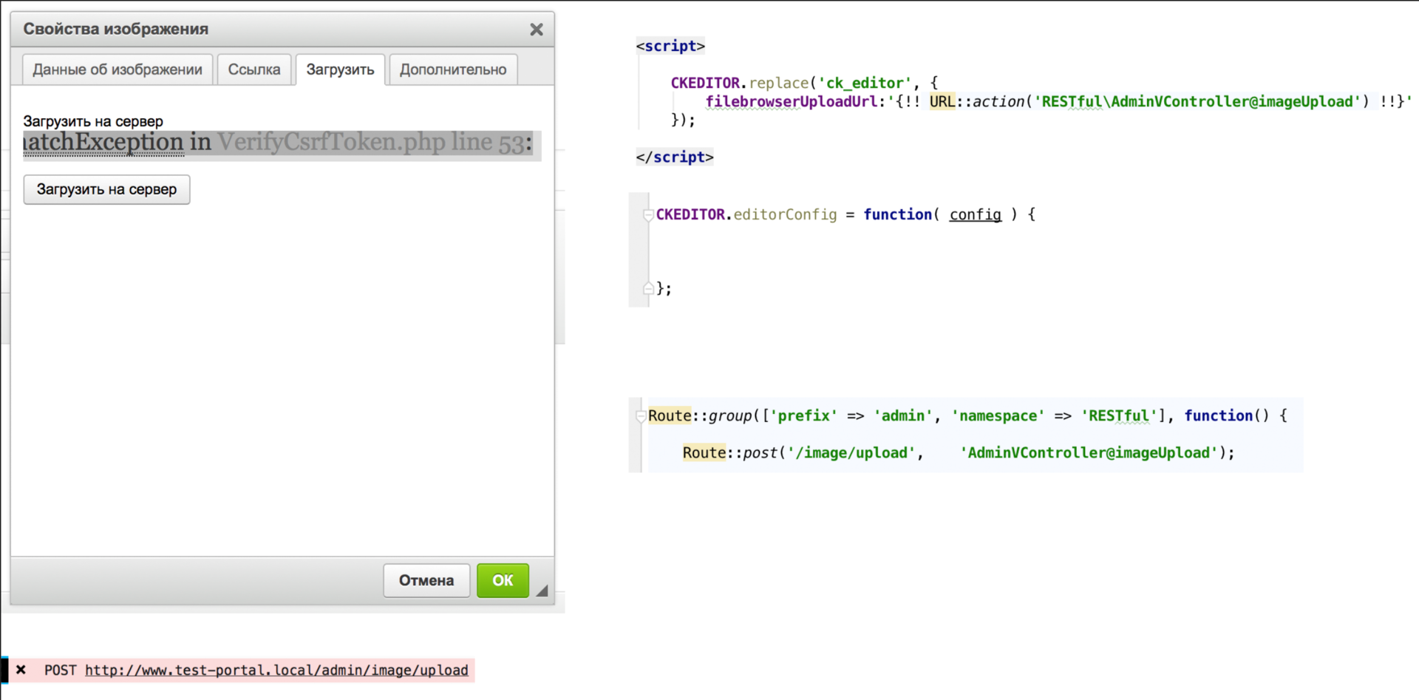Click the 'RESTful' namespace string

tap(1119, 415)
